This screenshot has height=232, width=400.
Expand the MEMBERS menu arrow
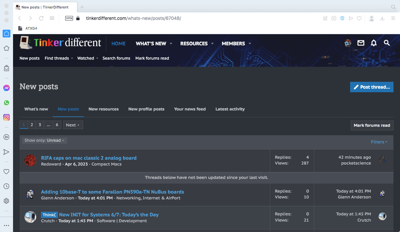point(250,44)
